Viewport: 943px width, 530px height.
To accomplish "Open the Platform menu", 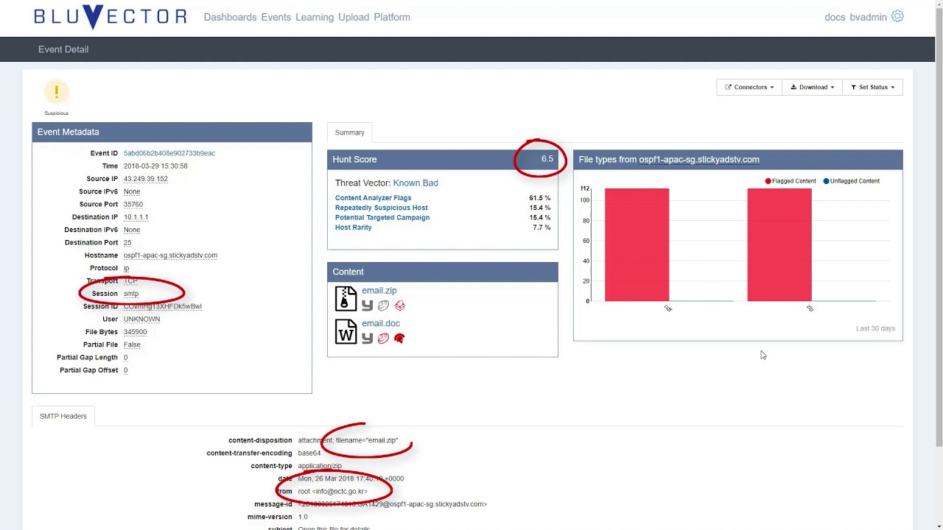I will pos(392,17).
